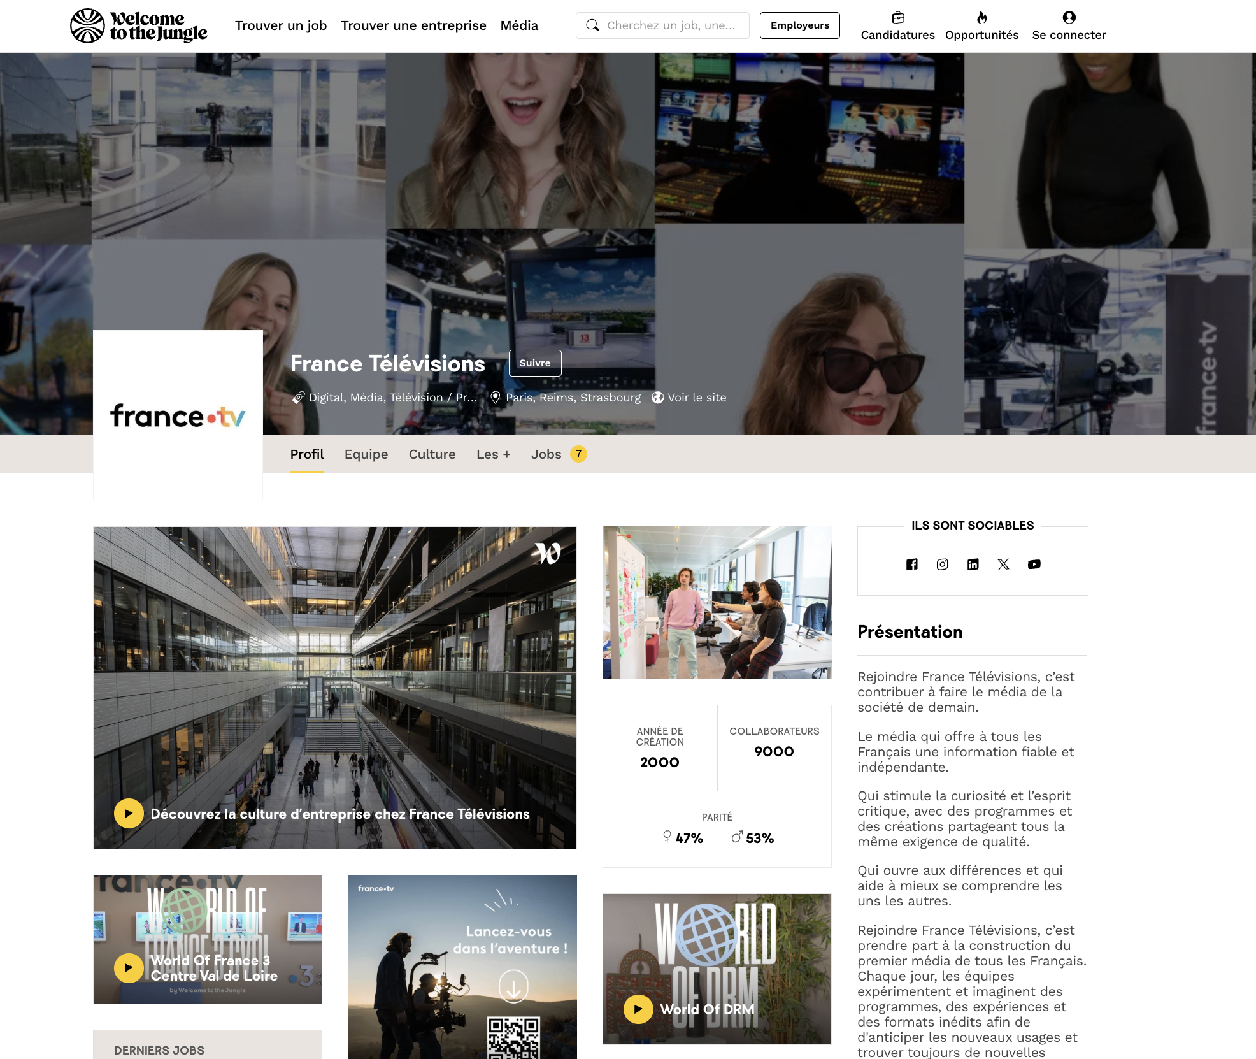Open the Jobs tab
This screenshot has width=1256, height=1059.
(546, 454)
